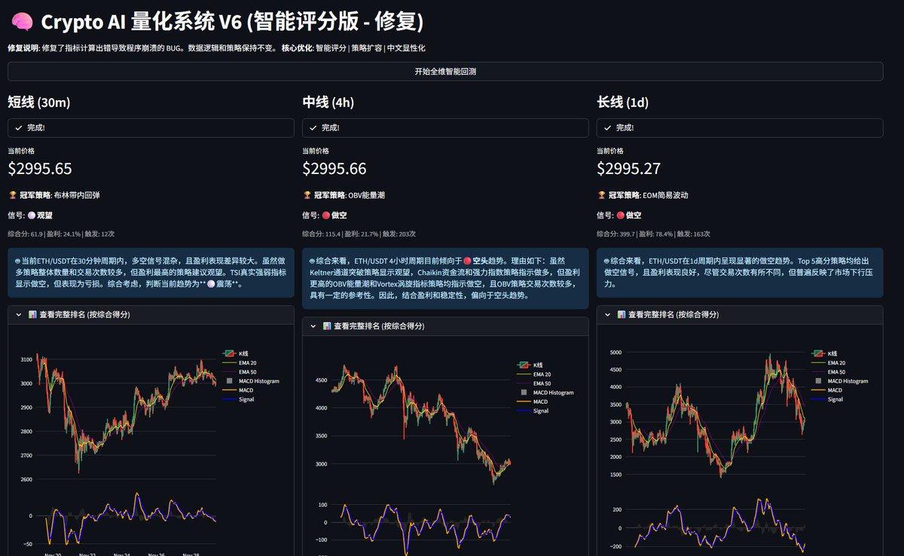Collapse the 长线 查看完整排名 expander
The height and width of the screenshot is (556, 904).
[x=740, y=314]
